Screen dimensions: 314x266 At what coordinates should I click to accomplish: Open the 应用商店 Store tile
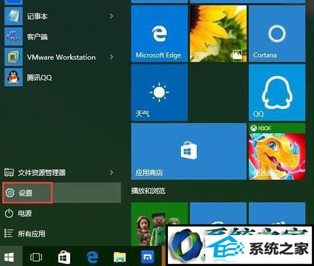[189, 151]
